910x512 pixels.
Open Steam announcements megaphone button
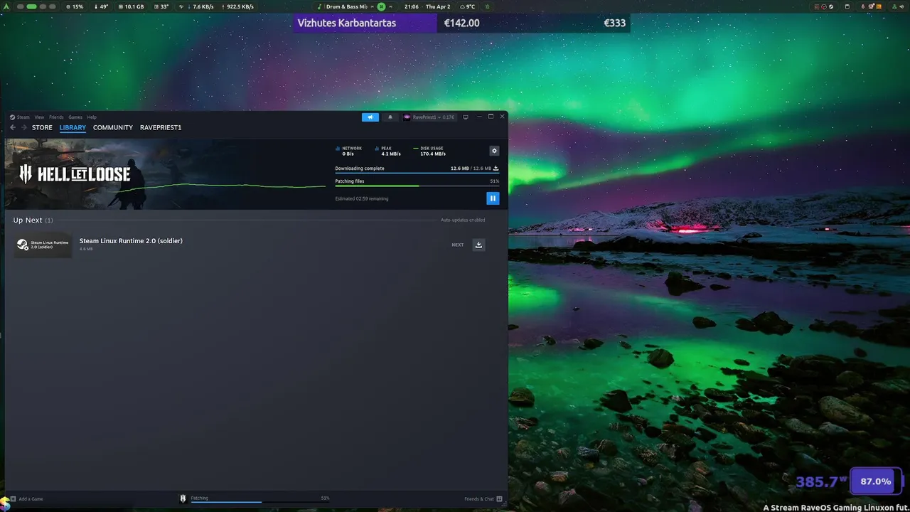[x=370, y=117]
